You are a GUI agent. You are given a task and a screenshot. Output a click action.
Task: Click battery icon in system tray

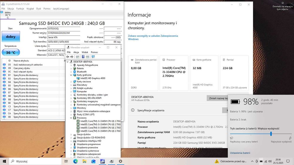click(261, 161)
